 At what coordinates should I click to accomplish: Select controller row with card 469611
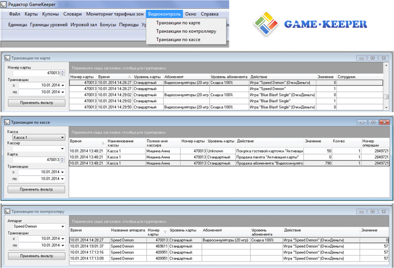click(229, 246)
